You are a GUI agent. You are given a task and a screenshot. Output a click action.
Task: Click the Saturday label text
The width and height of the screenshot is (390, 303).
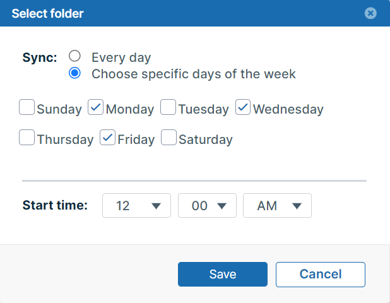pyautogui.click(x=205, y=140)
